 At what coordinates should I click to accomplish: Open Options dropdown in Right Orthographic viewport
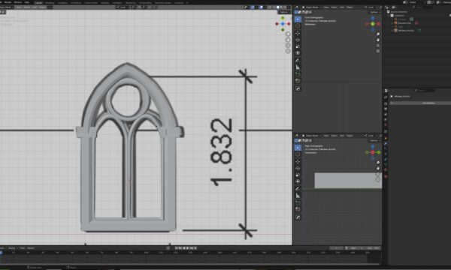point(374,140)
